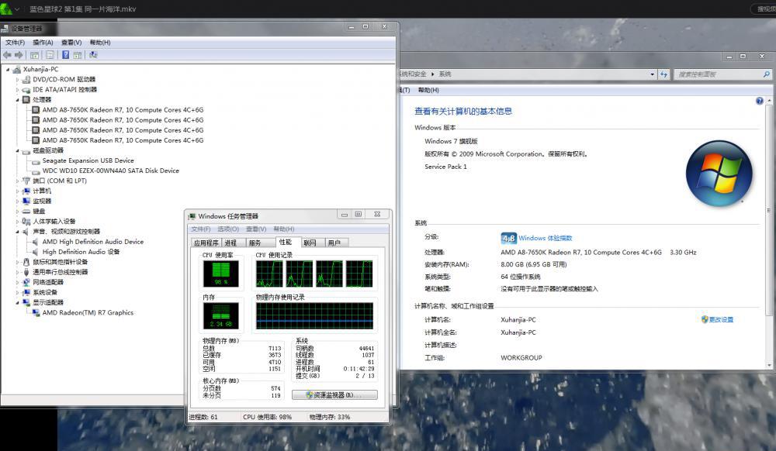Viewport: 776px width, 451px height.
Task: Scan for hardware changes toolbar icon
Action: tap(94, 55)
